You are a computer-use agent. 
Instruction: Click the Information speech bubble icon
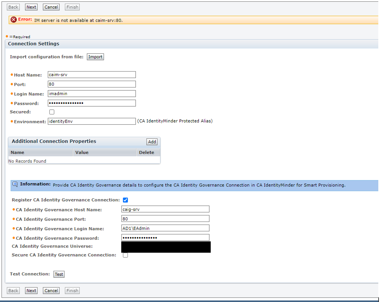coord(15,184)
